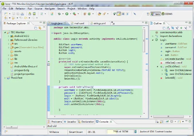
Task: Select proguard.cfg file in tree
Action: [22, 70]
